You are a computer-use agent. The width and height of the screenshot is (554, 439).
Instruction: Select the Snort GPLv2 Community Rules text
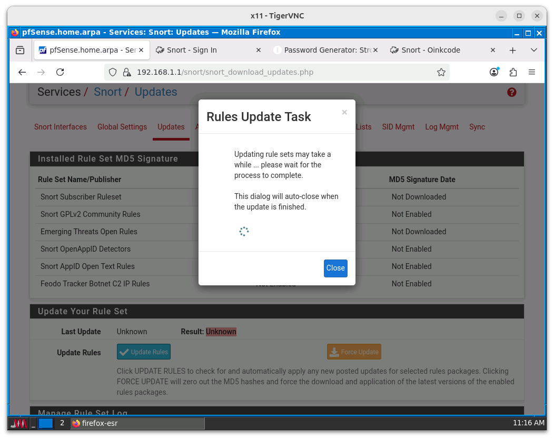[x=91, y=214]
